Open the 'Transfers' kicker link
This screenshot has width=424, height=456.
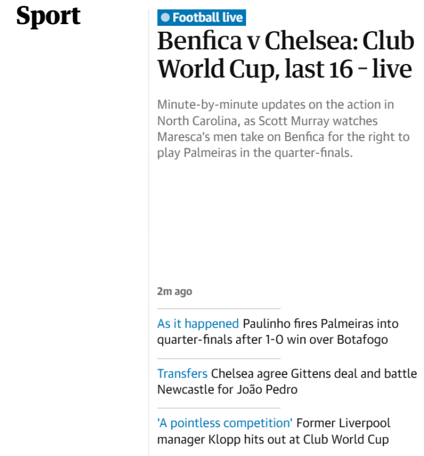click(182, 374)
